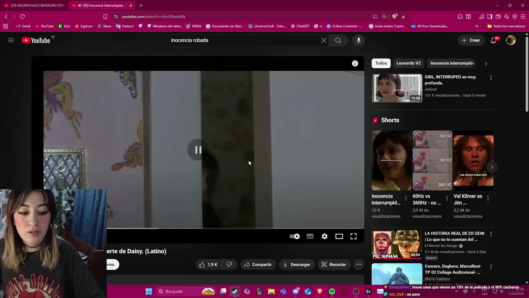
Task: Open the Traducir bookmark
Action: pyautogui.click(x=125, y=26)
